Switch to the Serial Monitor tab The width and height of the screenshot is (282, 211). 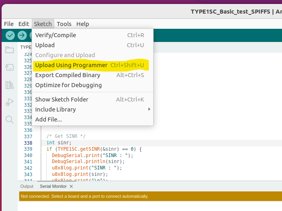tap(53, 186)
